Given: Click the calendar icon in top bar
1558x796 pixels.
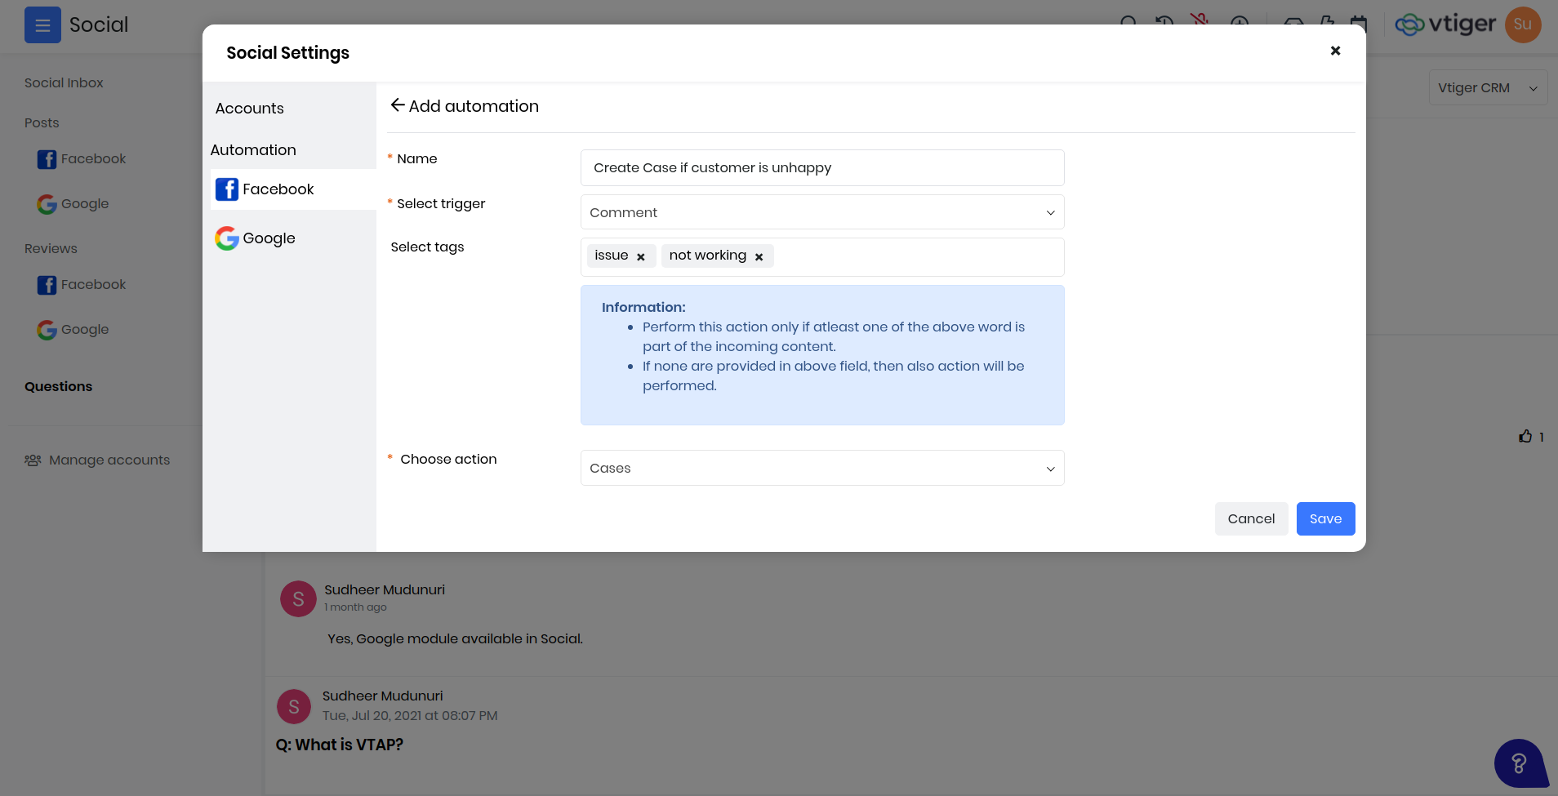Looking at the screenshot, I should (1360, 24).
